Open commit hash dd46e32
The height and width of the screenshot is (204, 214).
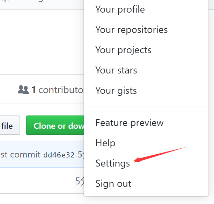(x=59, y=155)
